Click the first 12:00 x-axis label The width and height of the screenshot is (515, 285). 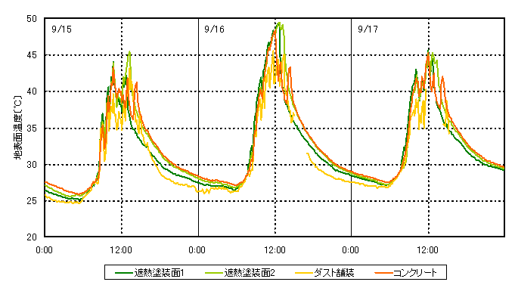(x=121, y=250)
